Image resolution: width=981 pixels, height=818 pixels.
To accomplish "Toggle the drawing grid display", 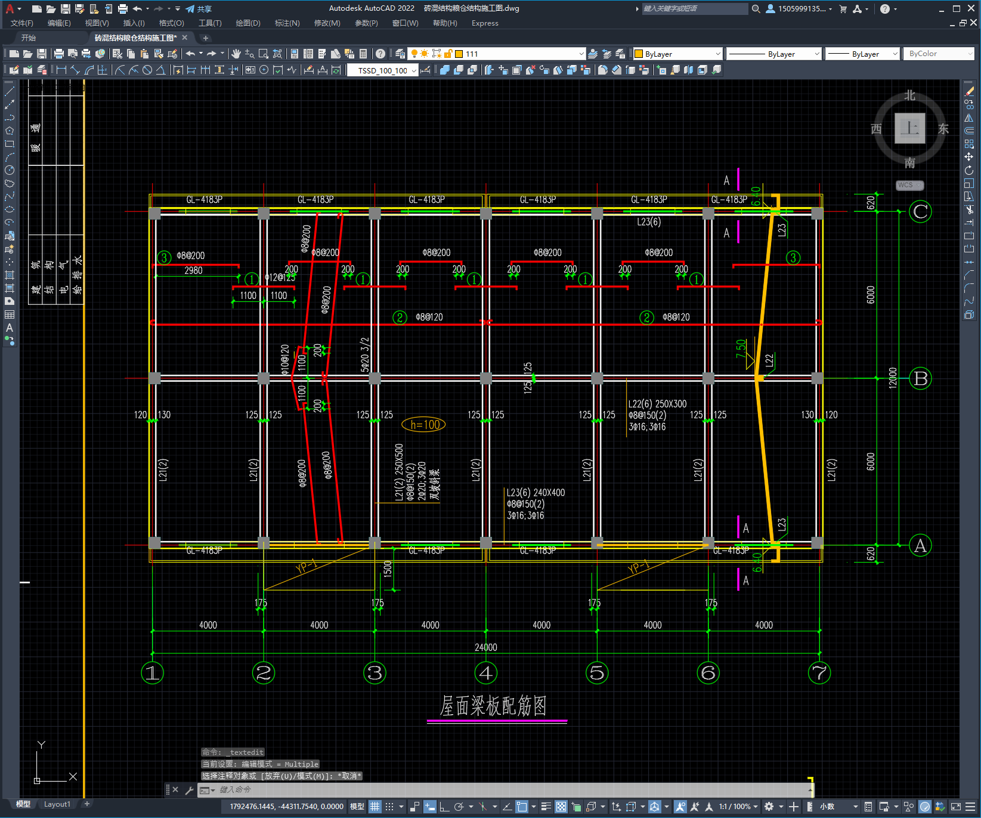I will point(375,807).
